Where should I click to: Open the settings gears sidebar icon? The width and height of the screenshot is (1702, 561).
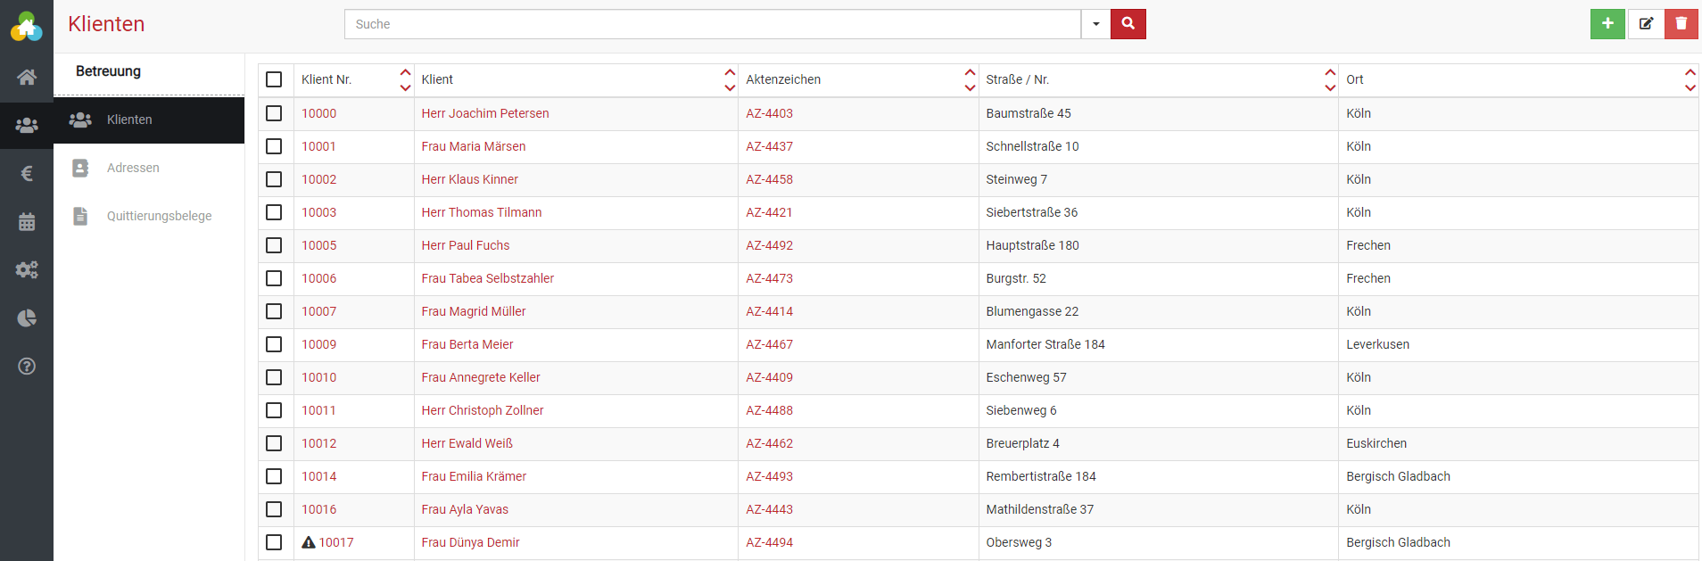coord(27,270)
